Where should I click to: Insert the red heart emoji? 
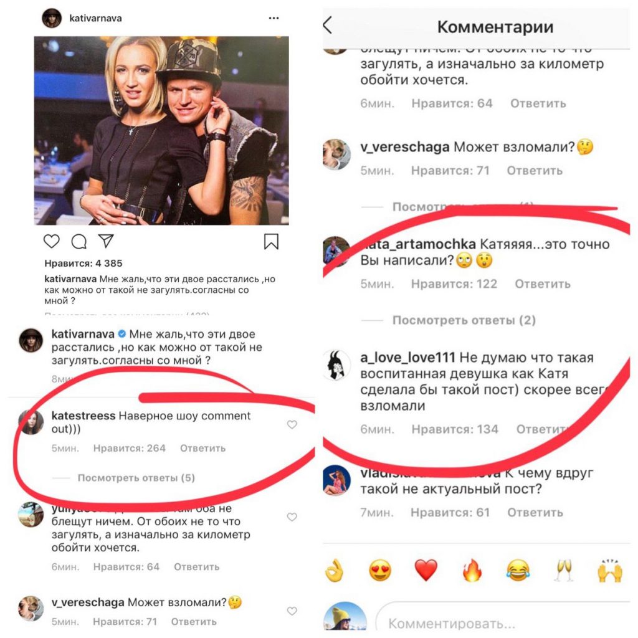(x=426, y=570)
